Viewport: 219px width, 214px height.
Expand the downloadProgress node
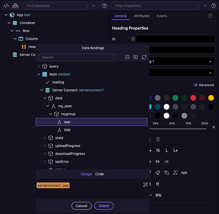[x=44, y=154]
